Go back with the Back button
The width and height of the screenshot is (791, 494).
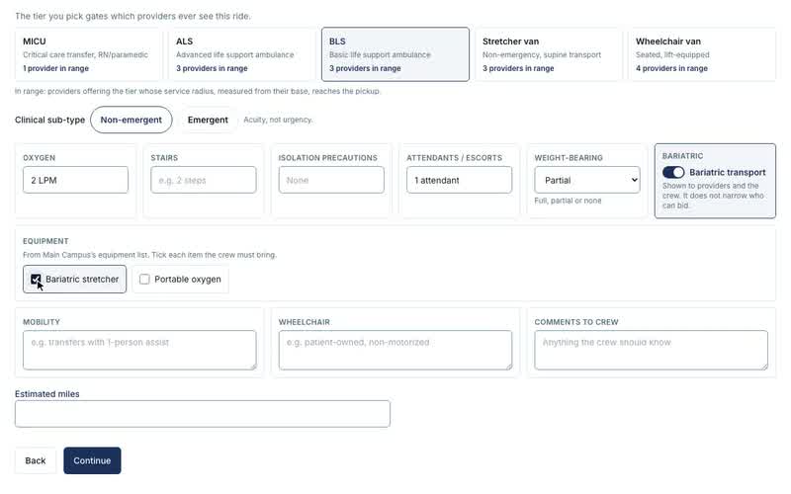tap(36, 460)
